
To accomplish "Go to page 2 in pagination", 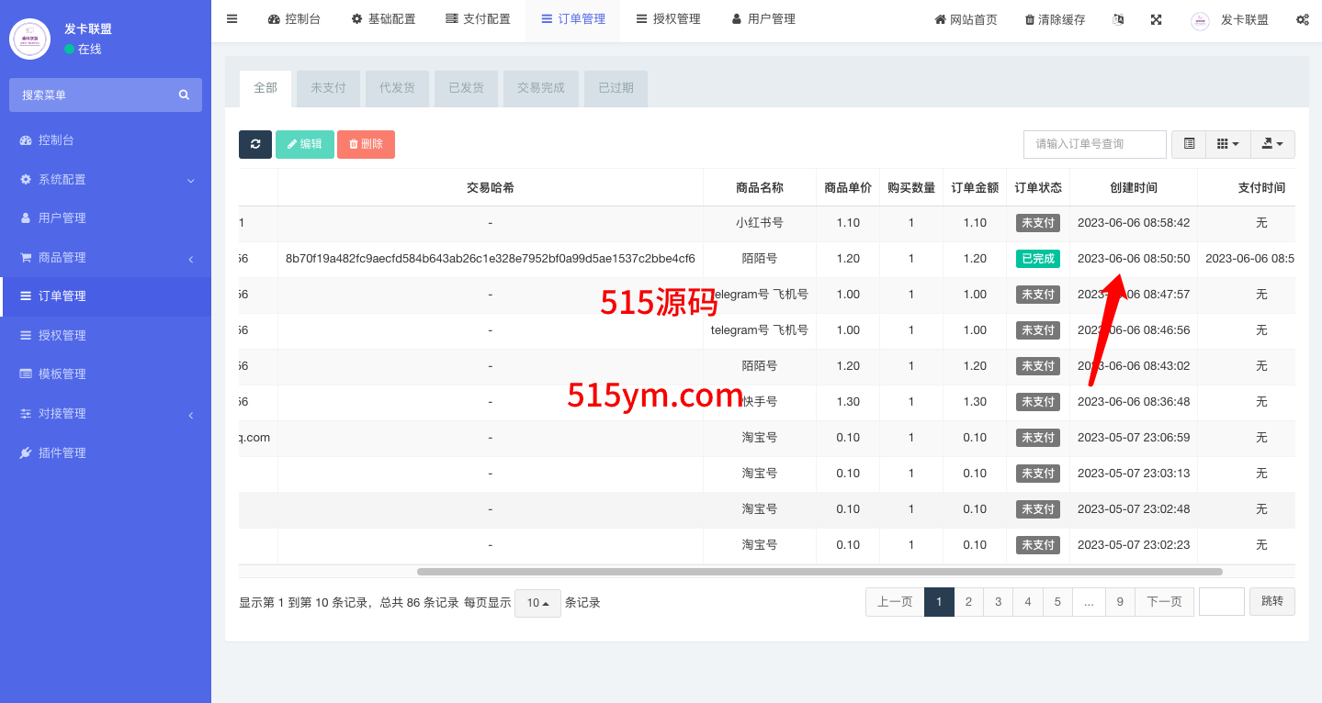I will (x=968, y=602).
